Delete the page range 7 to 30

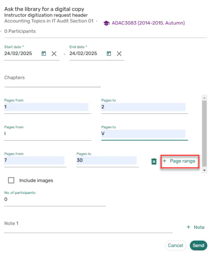click(154, 161)
